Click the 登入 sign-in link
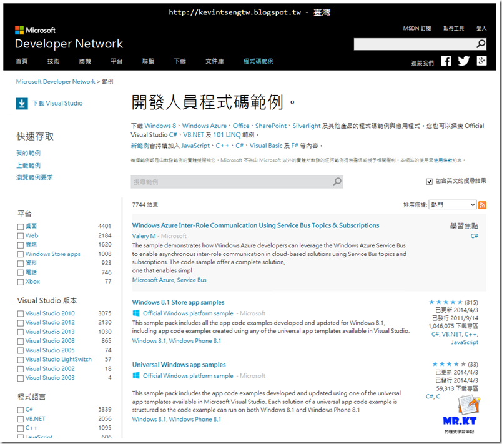This screenshot has height=444, width=502. click(x=481, y=28)
